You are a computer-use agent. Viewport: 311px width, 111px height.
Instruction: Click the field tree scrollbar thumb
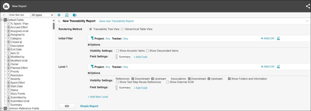tap(54, 26)
